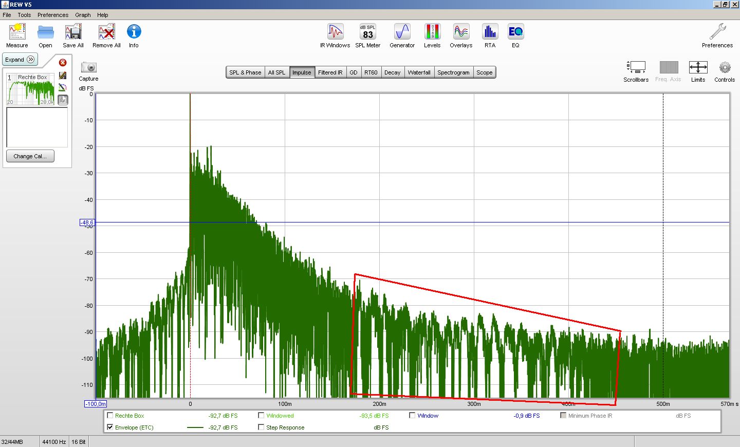Open graph Controls gear icon
Viewport: 740px width, 447px height.
point(725,67)
